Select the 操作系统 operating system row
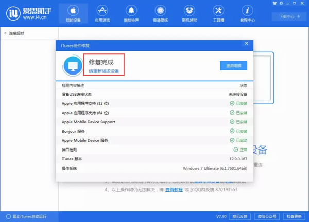Viewport: 309px width, 222px height. click(154, 168)
